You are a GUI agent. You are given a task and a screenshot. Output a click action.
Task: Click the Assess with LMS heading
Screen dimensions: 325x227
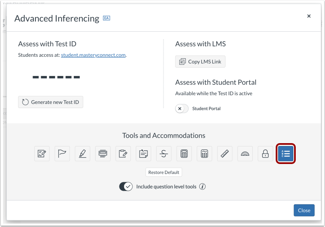click(x=201, y=44)
